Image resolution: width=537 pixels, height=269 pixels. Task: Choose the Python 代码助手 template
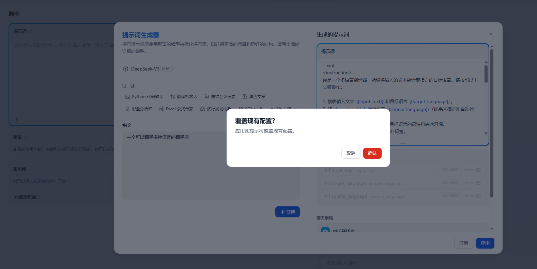[x=144, y=97]
